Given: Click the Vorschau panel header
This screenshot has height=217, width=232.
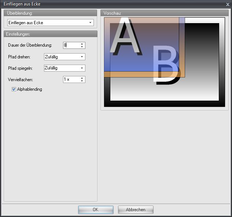Looking at the screenshot, I should (x=164, y=13).
